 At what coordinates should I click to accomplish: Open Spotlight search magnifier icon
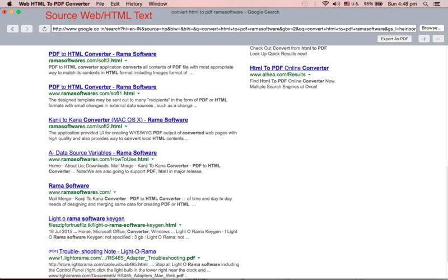pos(426,4)
